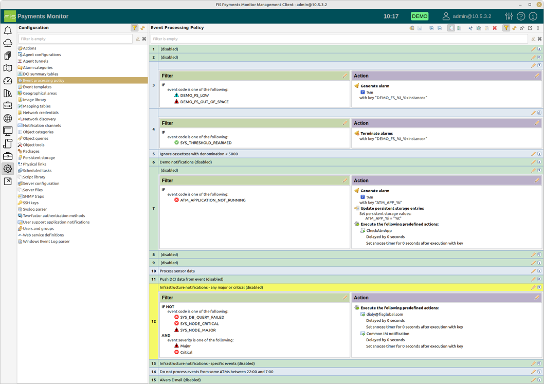
Task: Paste a rule from clipboard
Action: pyautogui.click(x=487, y=28)
